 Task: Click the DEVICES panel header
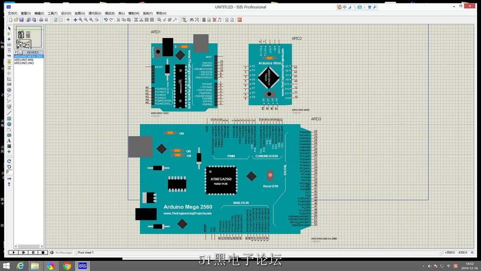[33, 52]
